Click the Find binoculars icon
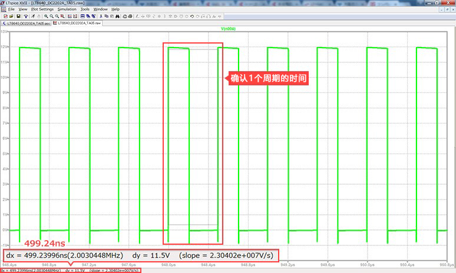456x273 pixels. pos(117,16)
